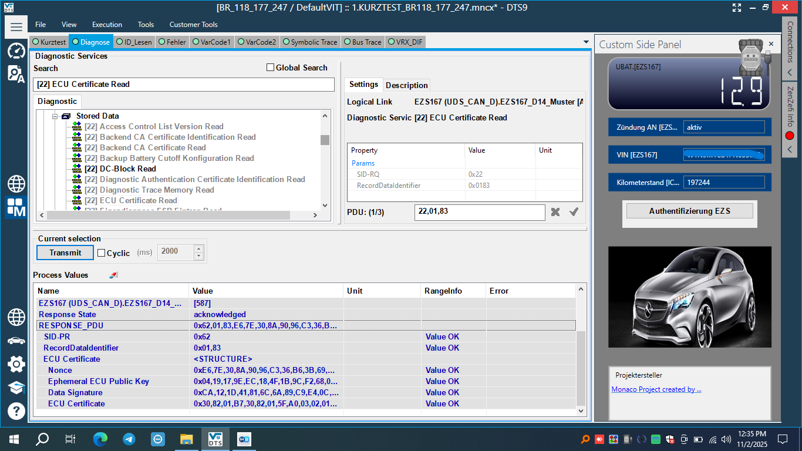Enable the Global Search checkbox
This screenshot has height=451, width=802.
click(x=271, y=67)
